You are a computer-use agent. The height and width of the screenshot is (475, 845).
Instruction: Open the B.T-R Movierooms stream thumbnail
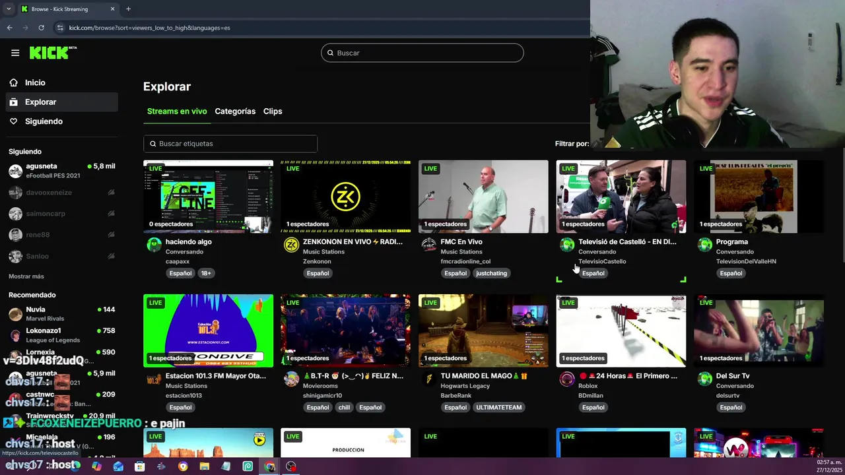click(x=345, y=331)
